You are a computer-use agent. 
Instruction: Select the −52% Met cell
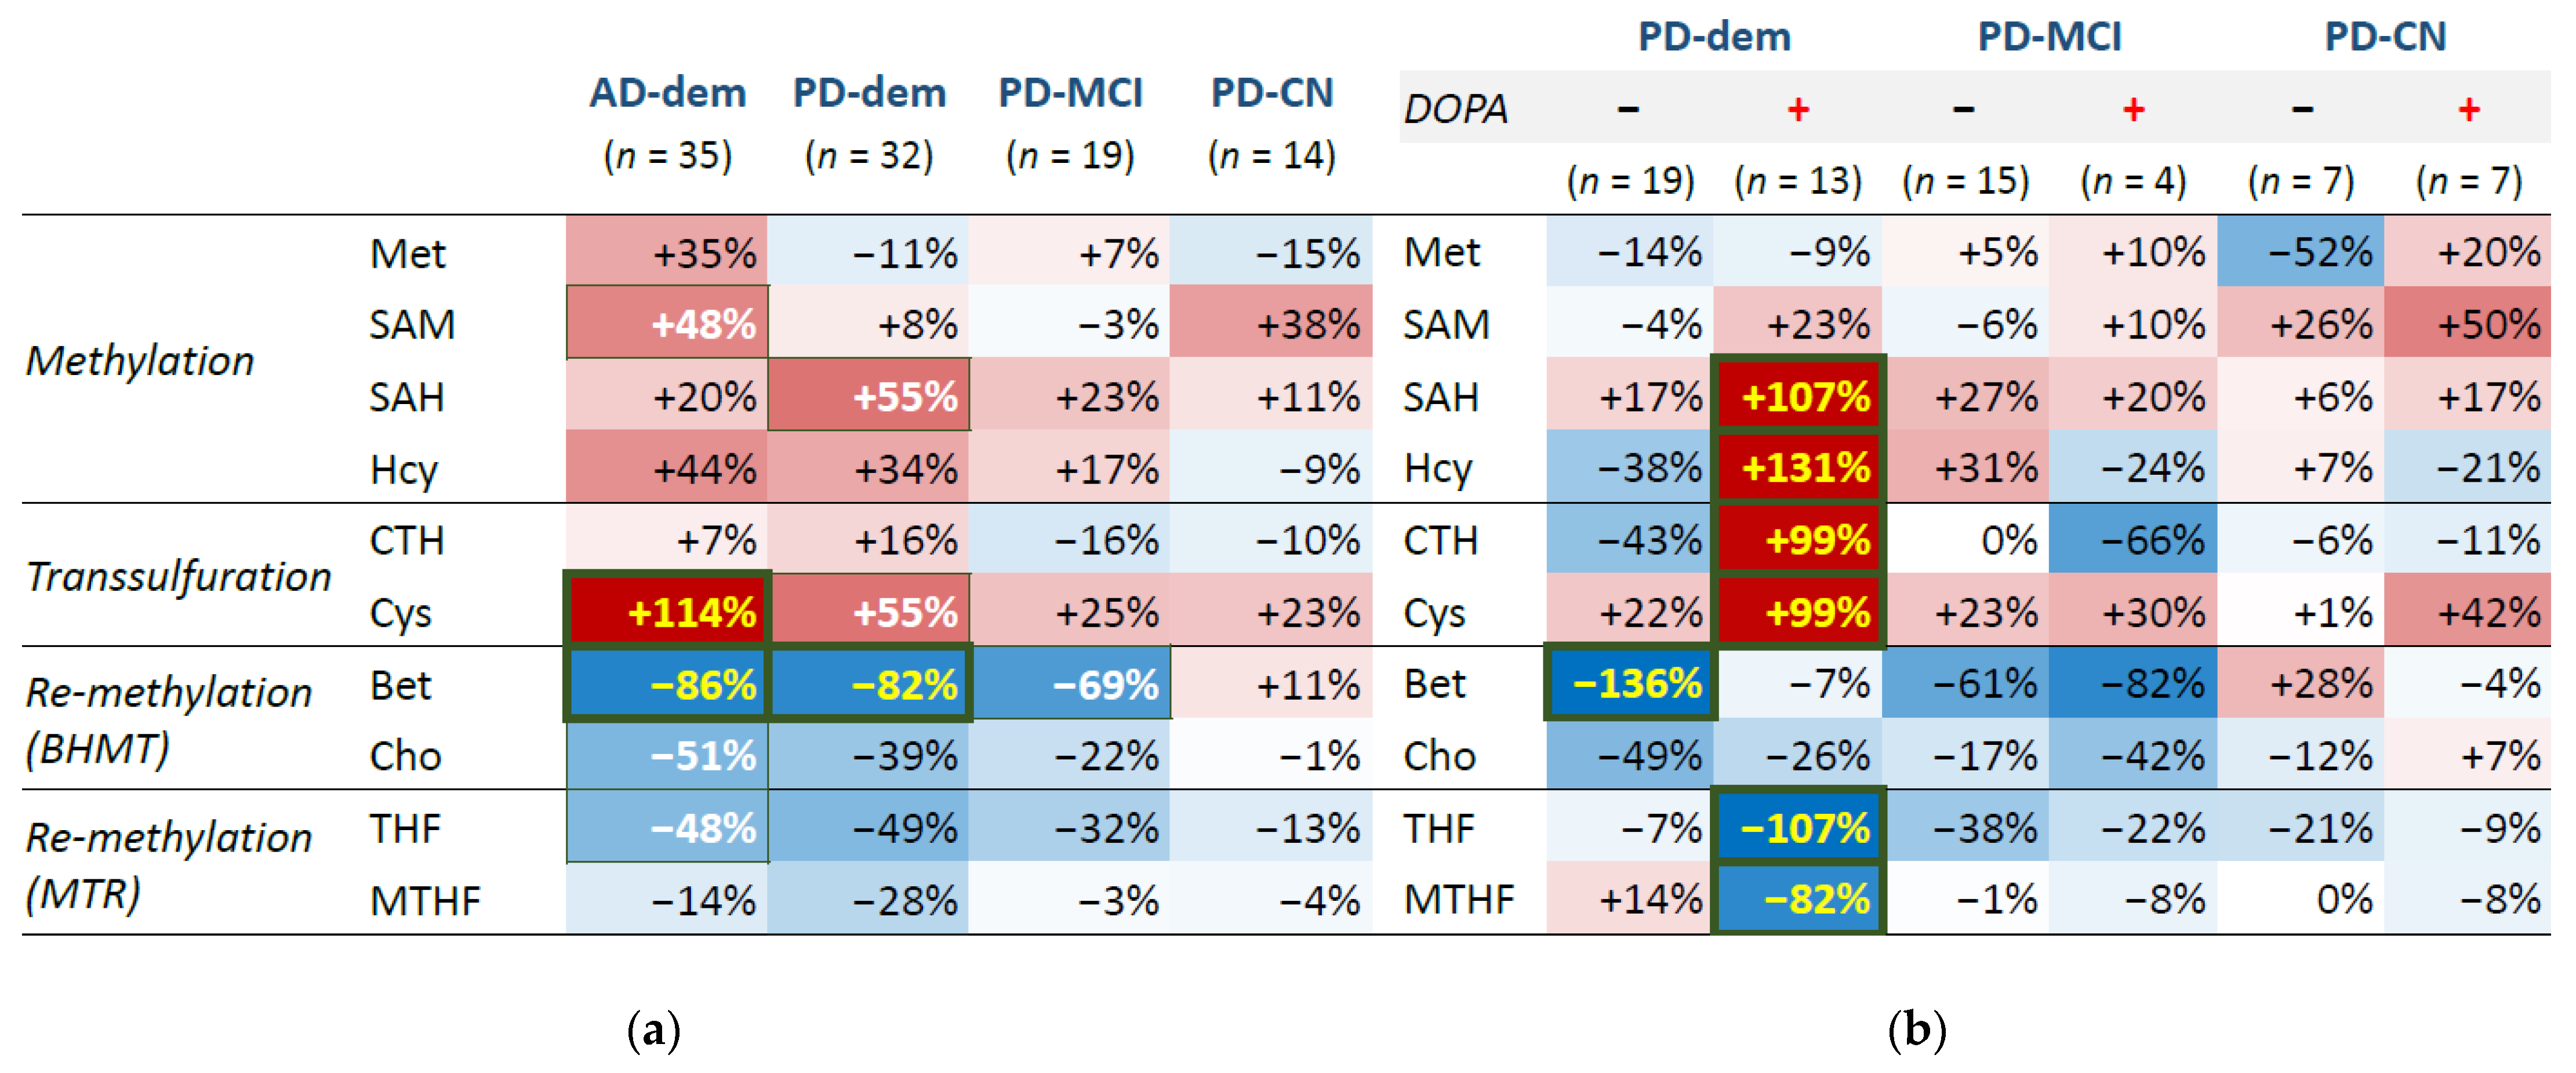pos(2300,251)
